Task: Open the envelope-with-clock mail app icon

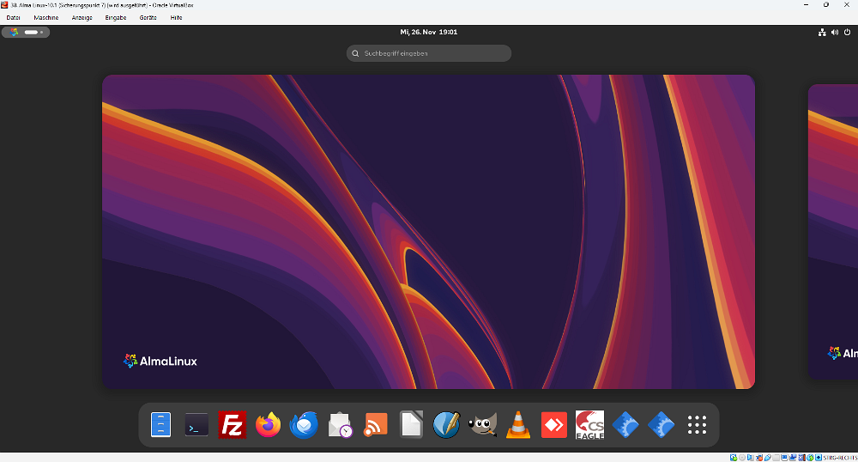Action: [x=340, y=425]
